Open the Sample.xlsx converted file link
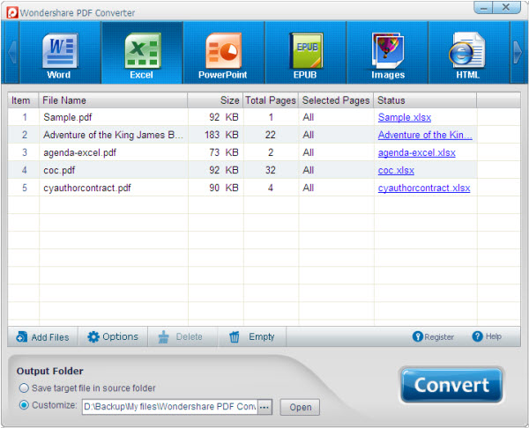 click(x=405, y=117)
